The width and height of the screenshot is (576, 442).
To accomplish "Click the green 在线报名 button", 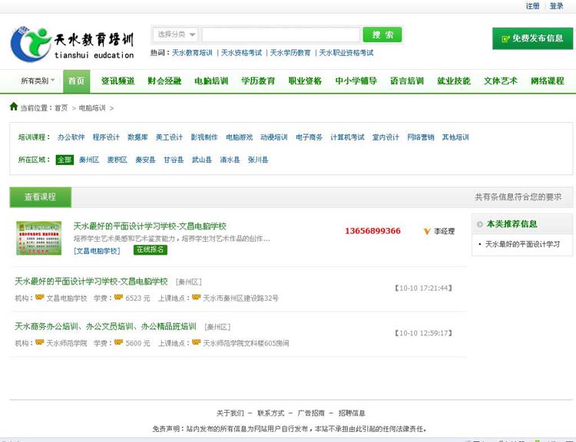I will [x=151, y=250].
